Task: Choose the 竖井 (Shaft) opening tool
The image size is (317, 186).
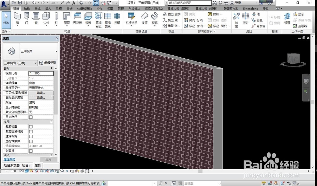Action: click(x=246, y=19)
